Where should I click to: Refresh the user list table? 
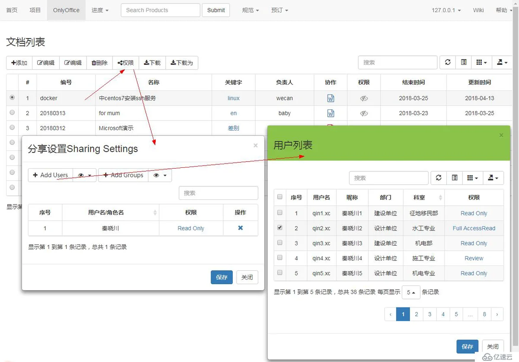[x=439, y=178]
